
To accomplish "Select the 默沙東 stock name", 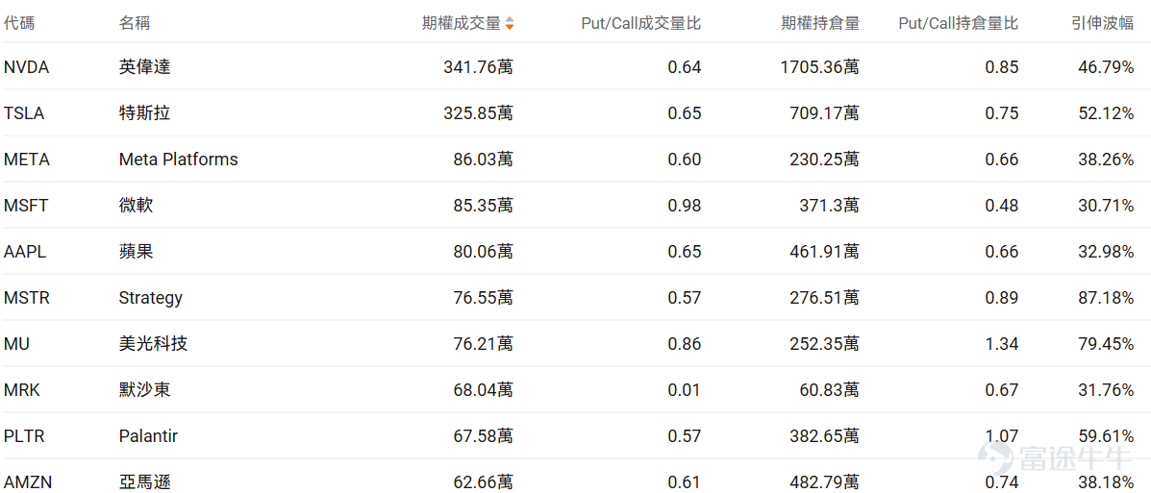I will point(144,390).
